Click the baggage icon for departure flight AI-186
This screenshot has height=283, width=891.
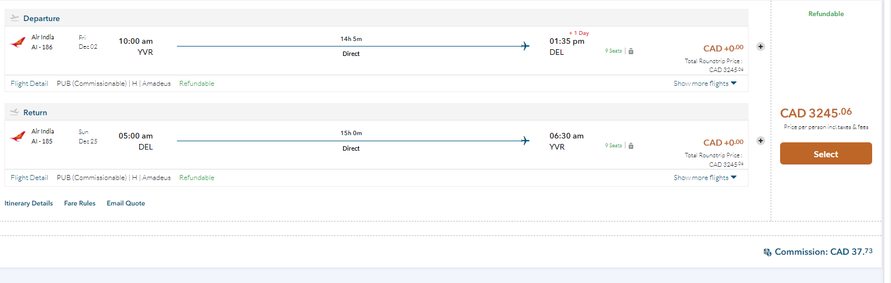(631, 51)
